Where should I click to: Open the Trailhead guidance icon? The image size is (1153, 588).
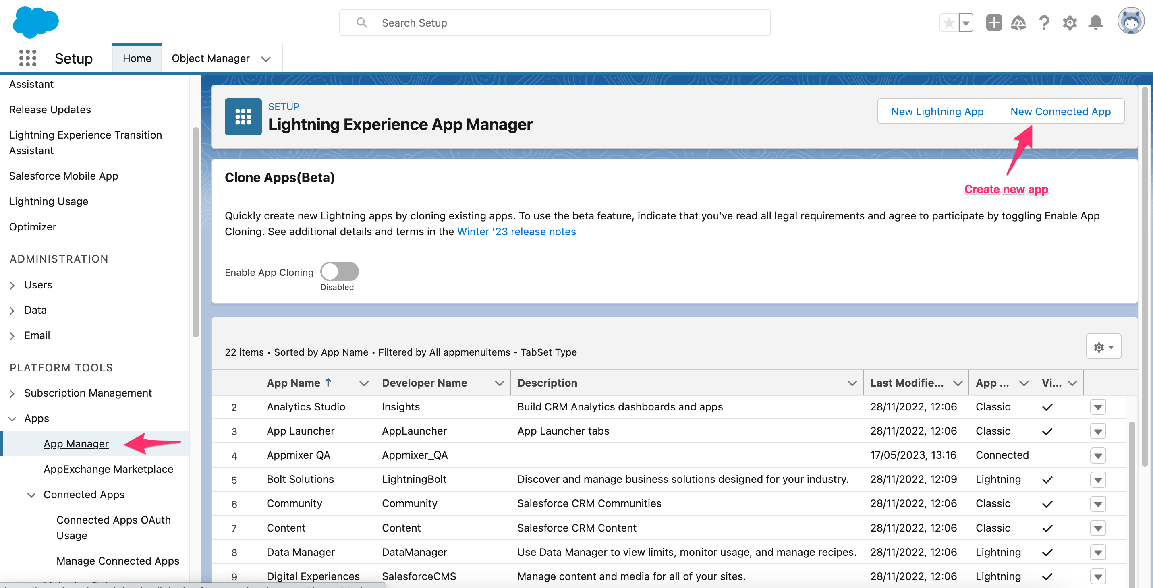1018,23
